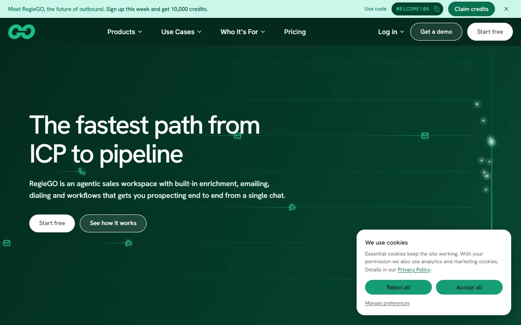Reject all cookies

398,287
